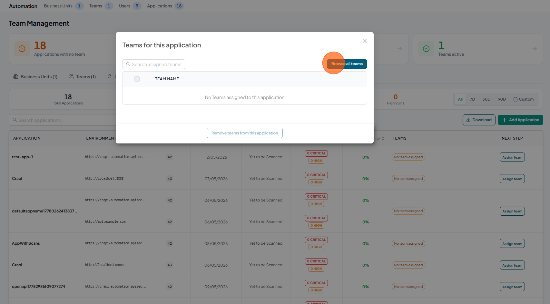Click the people icon beside Teams (1)

click(x=71, y=77)
